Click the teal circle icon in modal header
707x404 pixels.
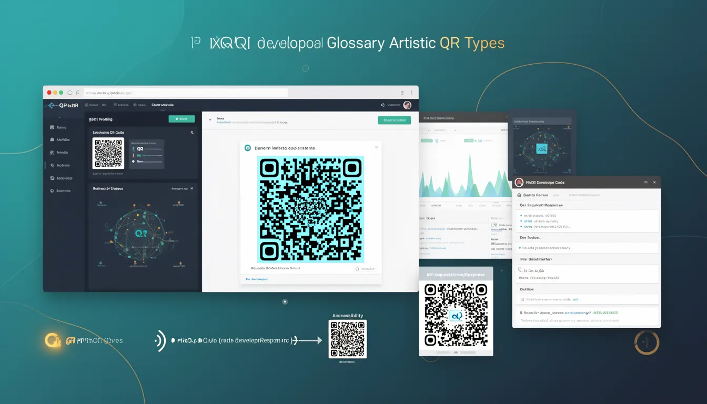[x=248, y=148]
